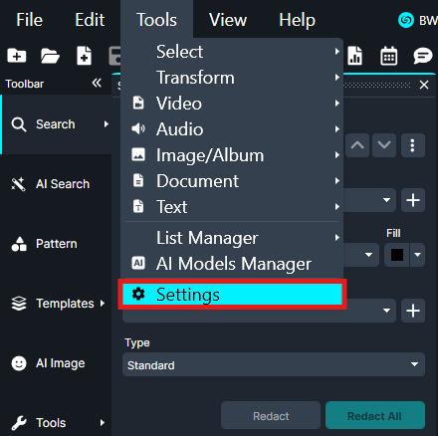Close the open Tools menu
The image size is (438, 436).
156,20
